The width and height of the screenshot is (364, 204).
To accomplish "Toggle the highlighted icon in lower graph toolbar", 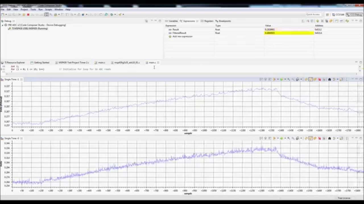I will coord(310,138).
